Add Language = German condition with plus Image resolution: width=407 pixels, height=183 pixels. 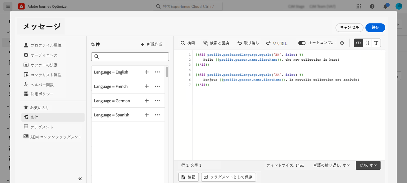pyautogui.click(x=147, y=101)
